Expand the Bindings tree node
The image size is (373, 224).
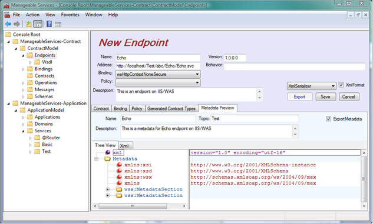pyautogui.click(x=23, y=69)
